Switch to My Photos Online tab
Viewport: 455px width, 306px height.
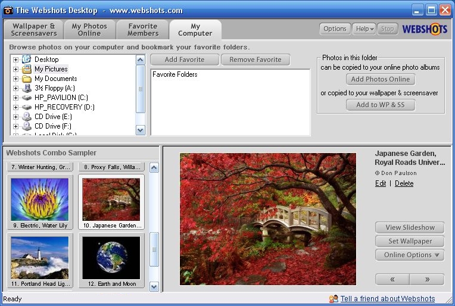(89, 30)
